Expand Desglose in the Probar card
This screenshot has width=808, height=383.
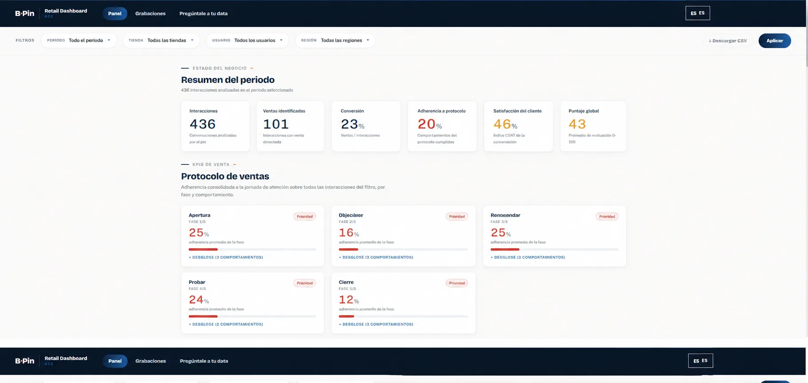tap(226, 324)
